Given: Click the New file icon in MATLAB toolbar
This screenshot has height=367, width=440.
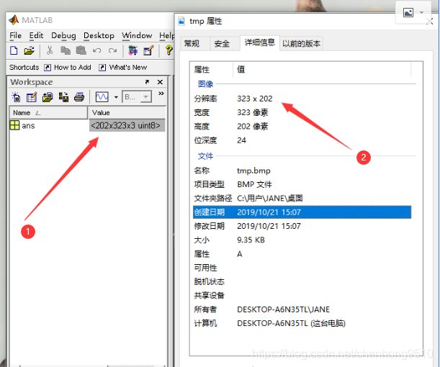Looking at the screenshot, I should coord(14,50).
